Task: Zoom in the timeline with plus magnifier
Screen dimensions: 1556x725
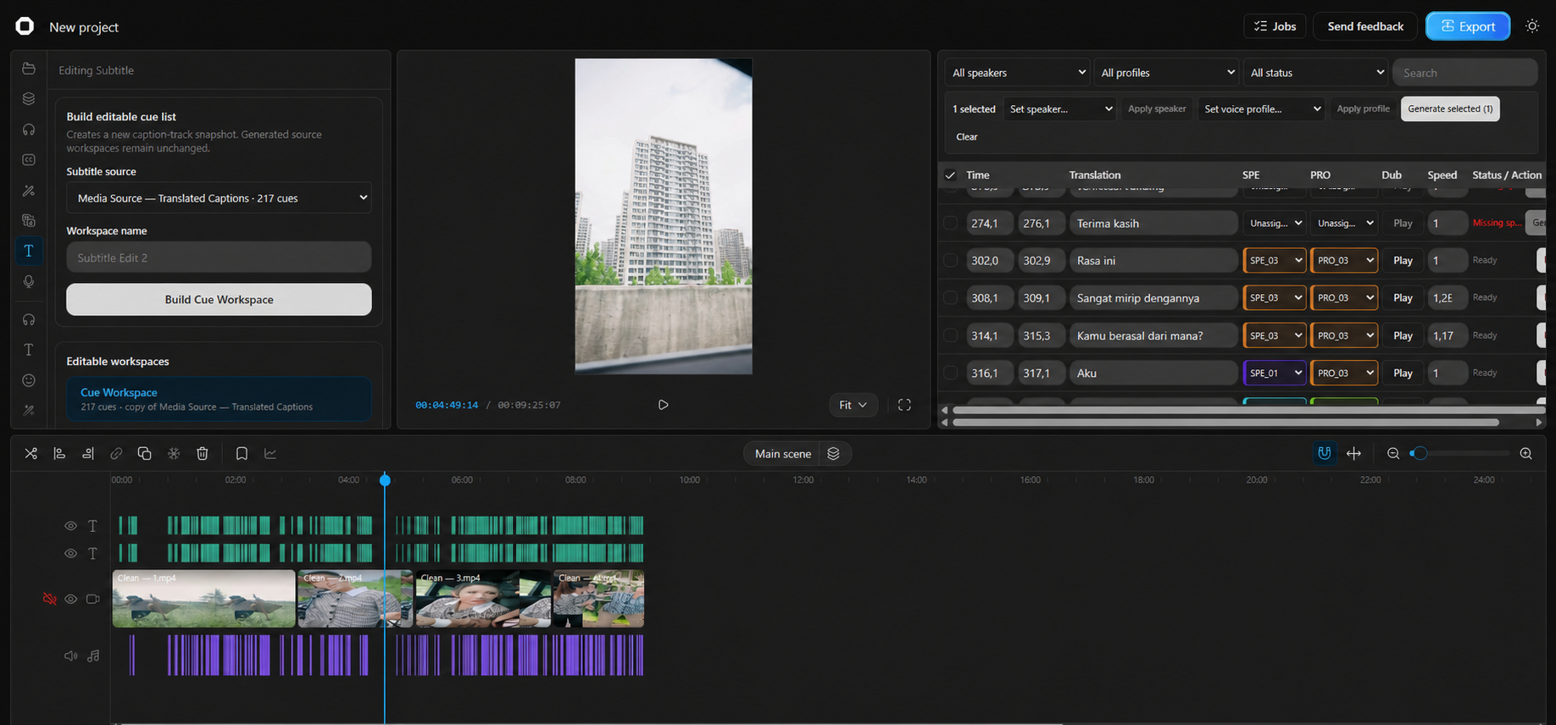Action: click(1526, 453)
